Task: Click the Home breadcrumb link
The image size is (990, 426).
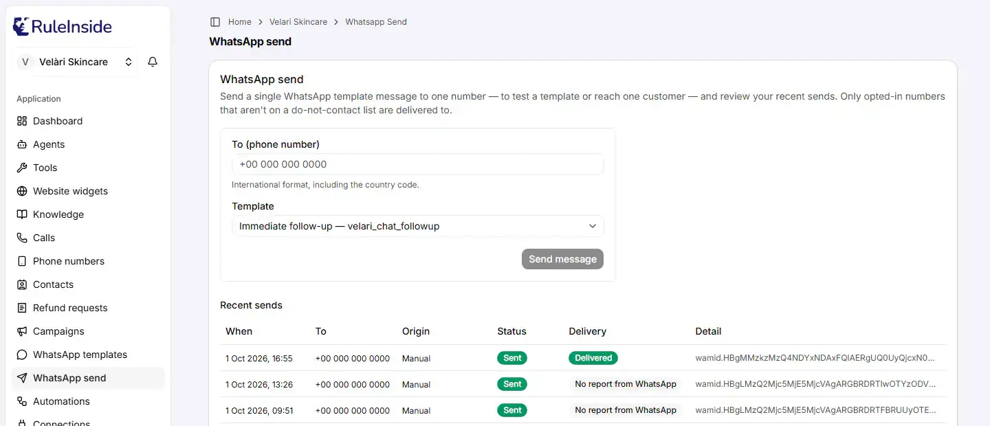Action: point(240,22)
